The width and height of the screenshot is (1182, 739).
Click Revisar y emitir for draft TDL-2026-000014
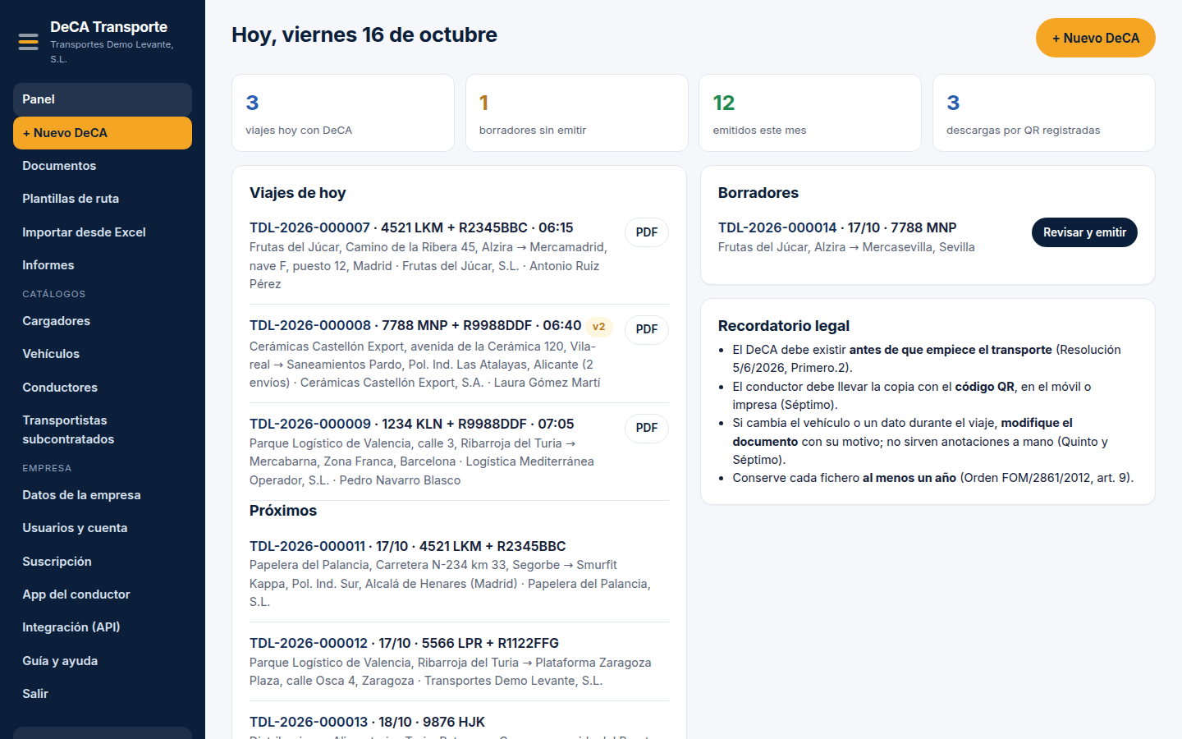(1084, 232)
